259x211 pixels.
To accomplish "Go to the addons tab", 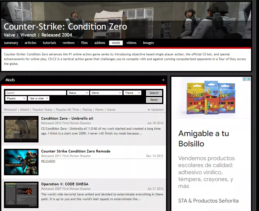I will (100, 43).
